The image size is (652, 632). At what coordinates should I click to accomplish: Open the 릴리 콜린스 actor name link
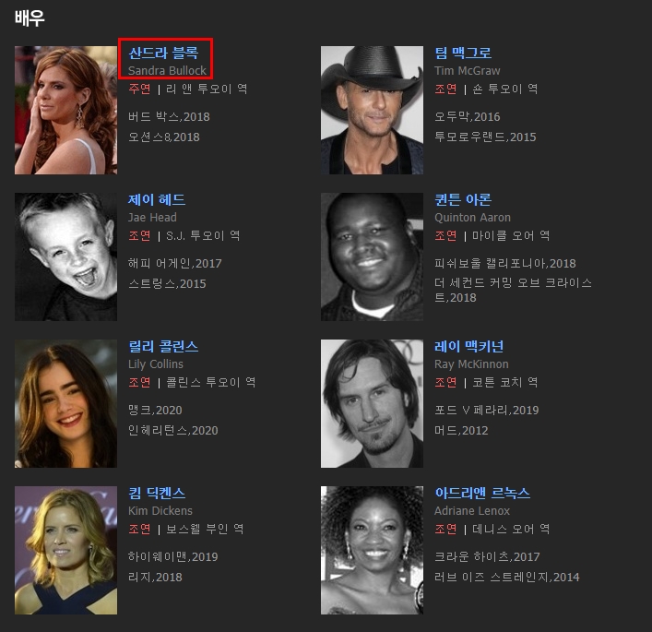(163, 347)
